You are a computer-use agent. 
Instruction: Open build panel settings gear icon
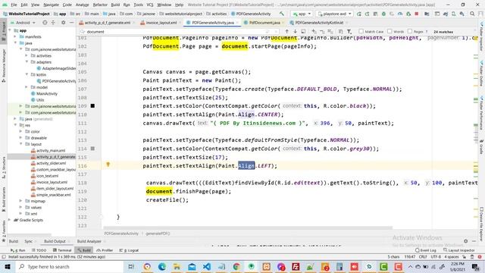pos(465,241)
